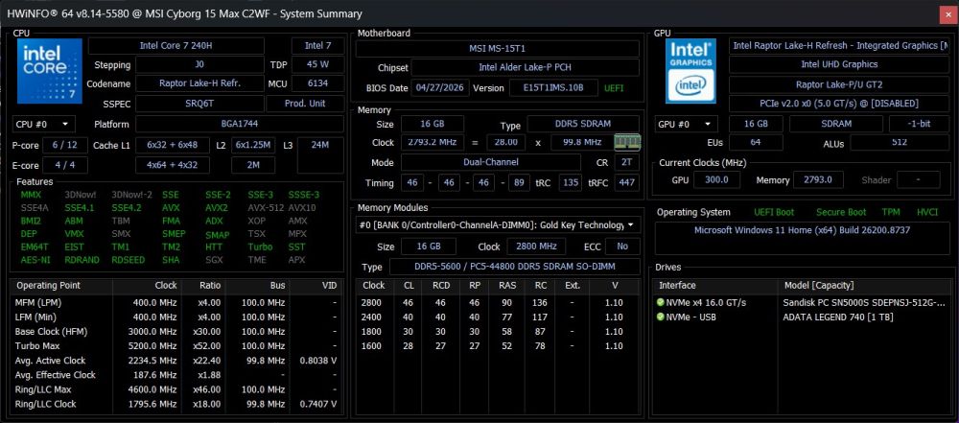Click the CR value 2T
The image size is (959, 423).
(626, 162)
